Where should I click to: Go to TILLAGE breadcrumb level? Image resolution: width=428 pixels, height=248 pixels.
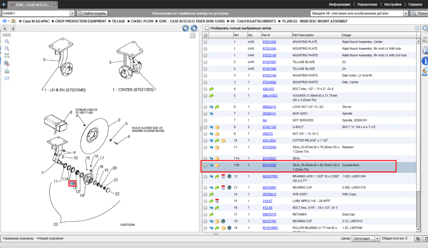click(118, 21)
